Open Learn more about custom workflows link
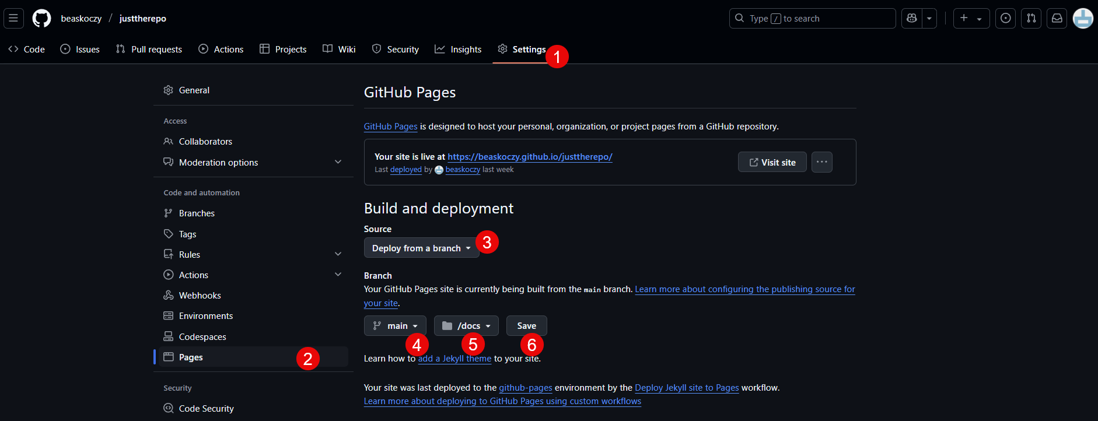The height and width of the screenshot is (421, 1098). [x=502, y=401]
